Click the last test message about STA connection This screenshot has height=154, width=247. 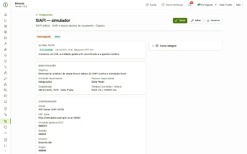[x=79, y=54]
